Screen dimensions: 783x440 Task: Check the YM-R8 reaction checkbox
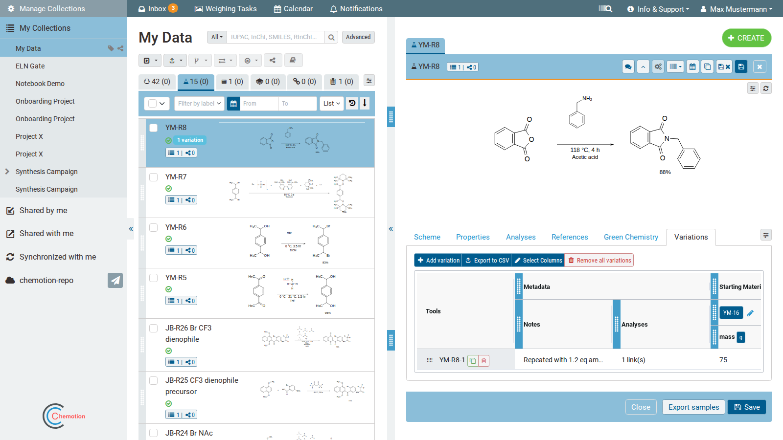click(154, 128)
